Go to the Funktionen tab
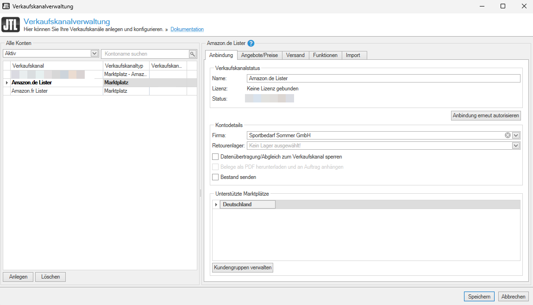 pos(325,55)
